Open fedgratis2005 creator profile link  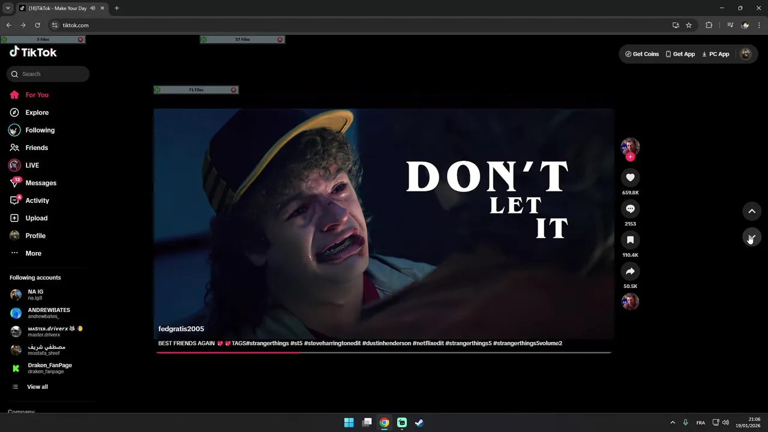point(181,329)
